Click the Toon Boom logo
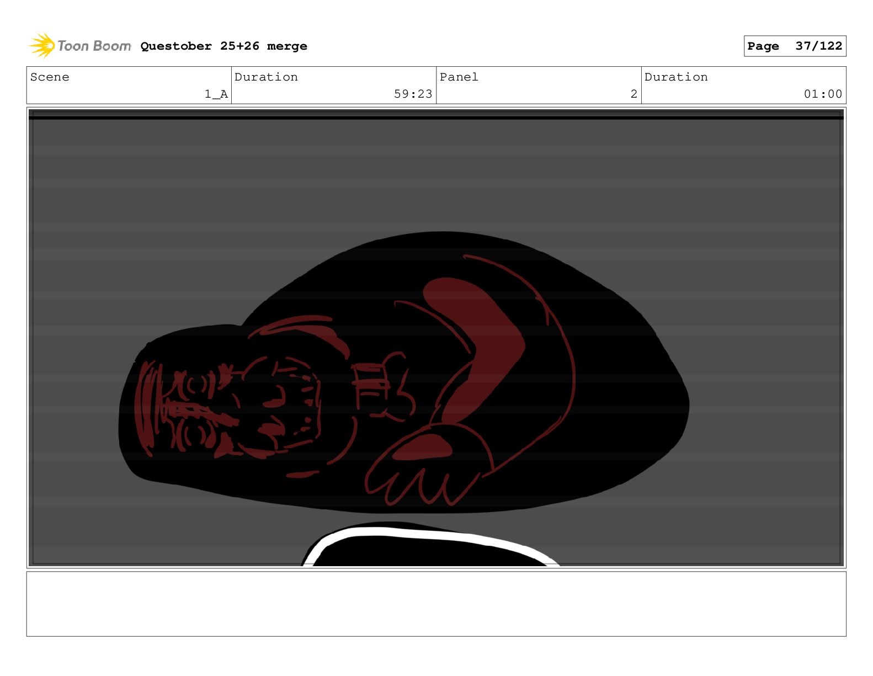The width and height of the screenshot is (873, 676). pyautogui.click(x=80, y=45)
